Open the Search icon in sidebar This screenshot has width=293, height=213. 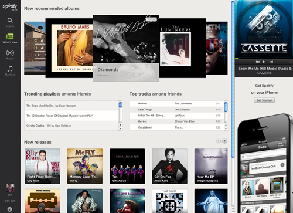(10, 21)
